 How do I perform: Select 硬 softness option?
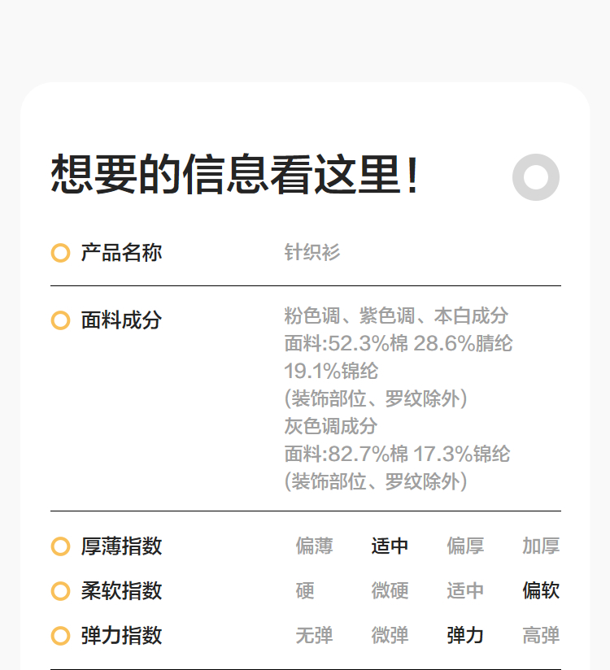point(305,591)
